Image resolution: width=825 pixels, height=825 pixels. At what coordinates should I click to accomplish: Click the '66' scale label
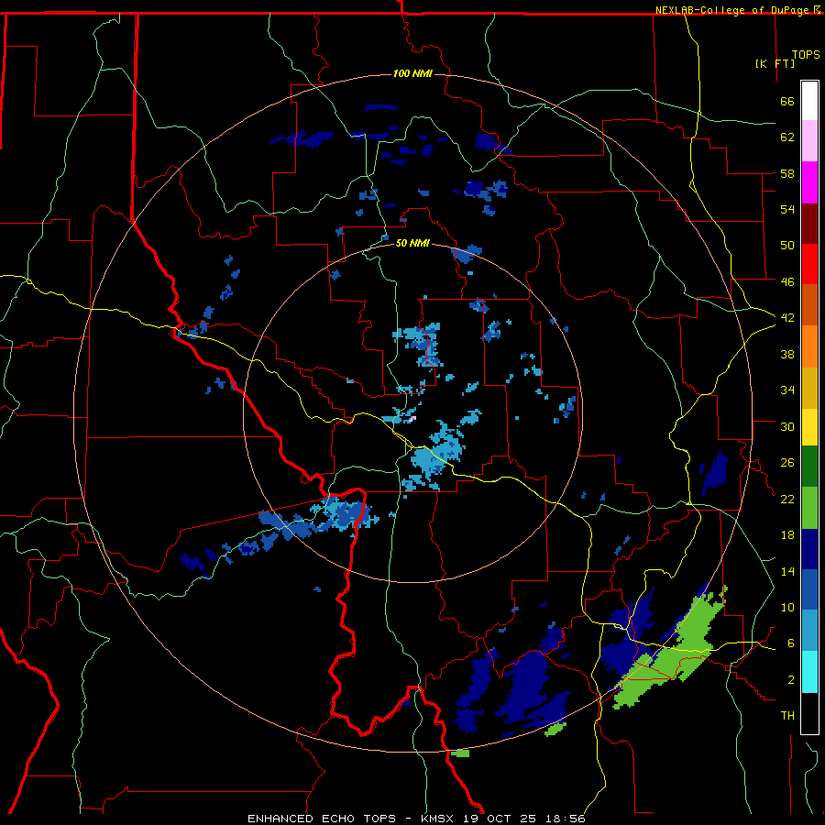point(787,101)
